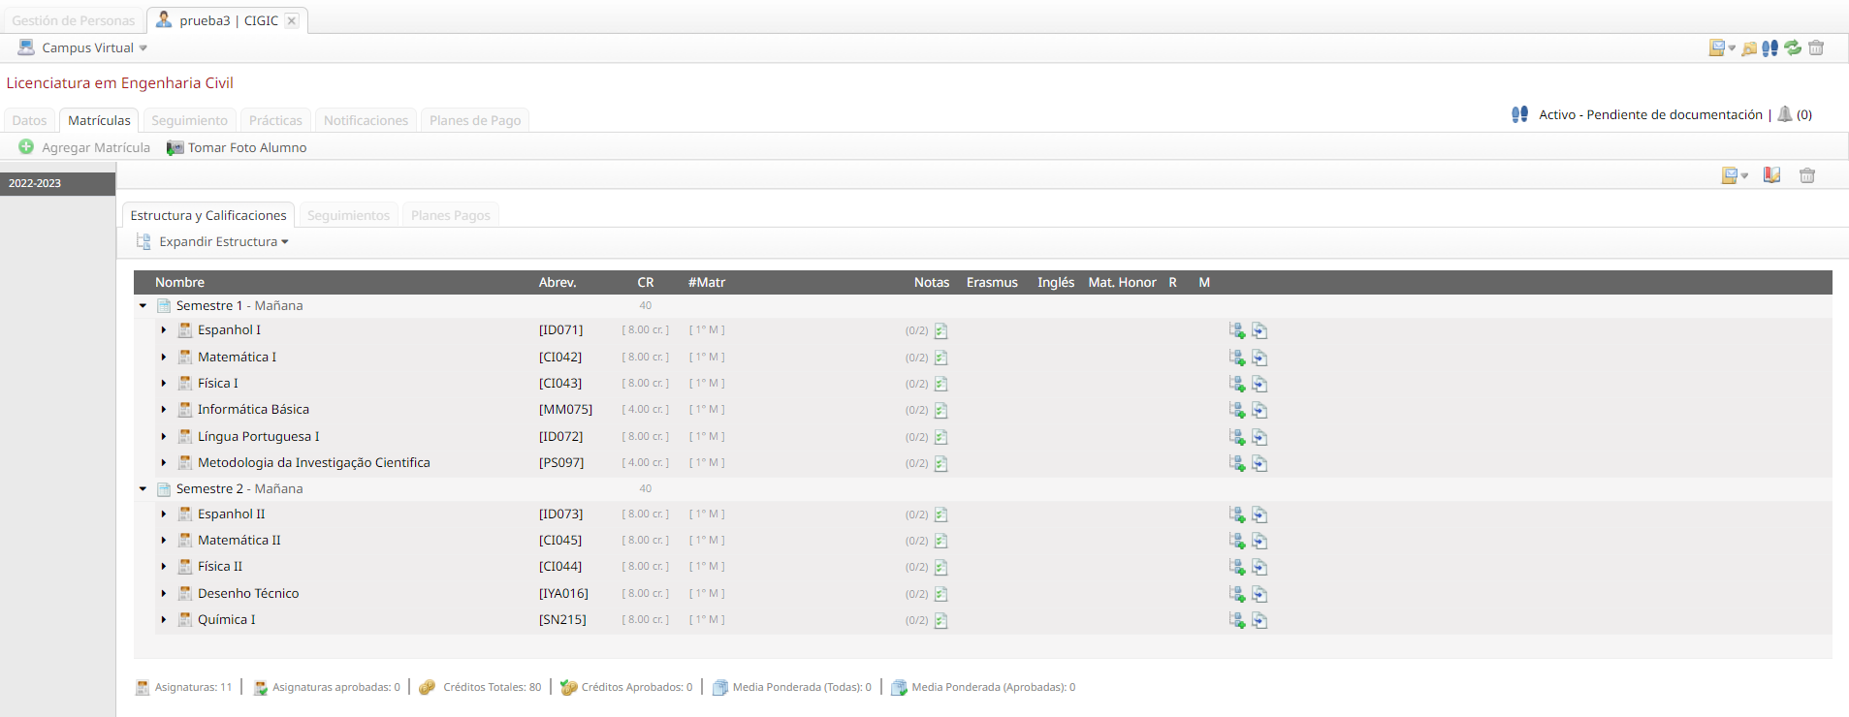Collapse the Semestre 2 tree node
This screenshot has width=1849, height=717.
click(x=143, y=489)
